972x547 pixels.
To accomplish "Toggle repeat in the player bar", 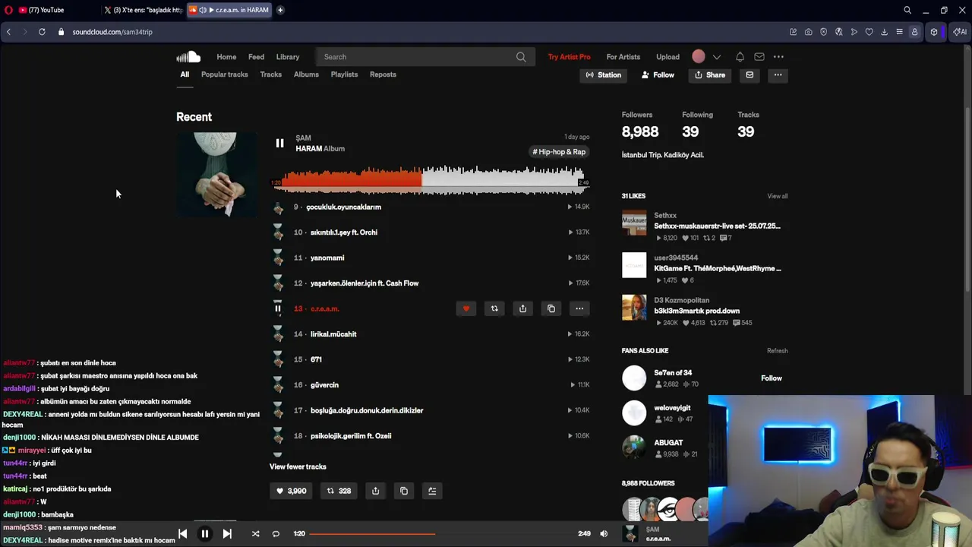I will pyautogui.click(x=276, y=533).
